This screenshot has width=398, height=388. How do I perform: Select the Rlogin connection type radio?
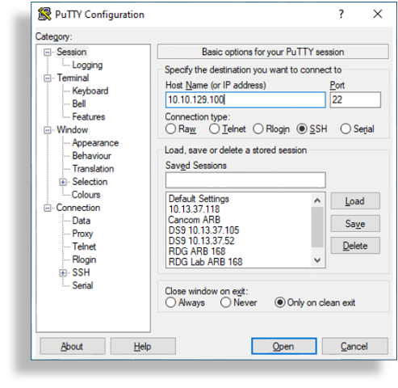(258, 129)
